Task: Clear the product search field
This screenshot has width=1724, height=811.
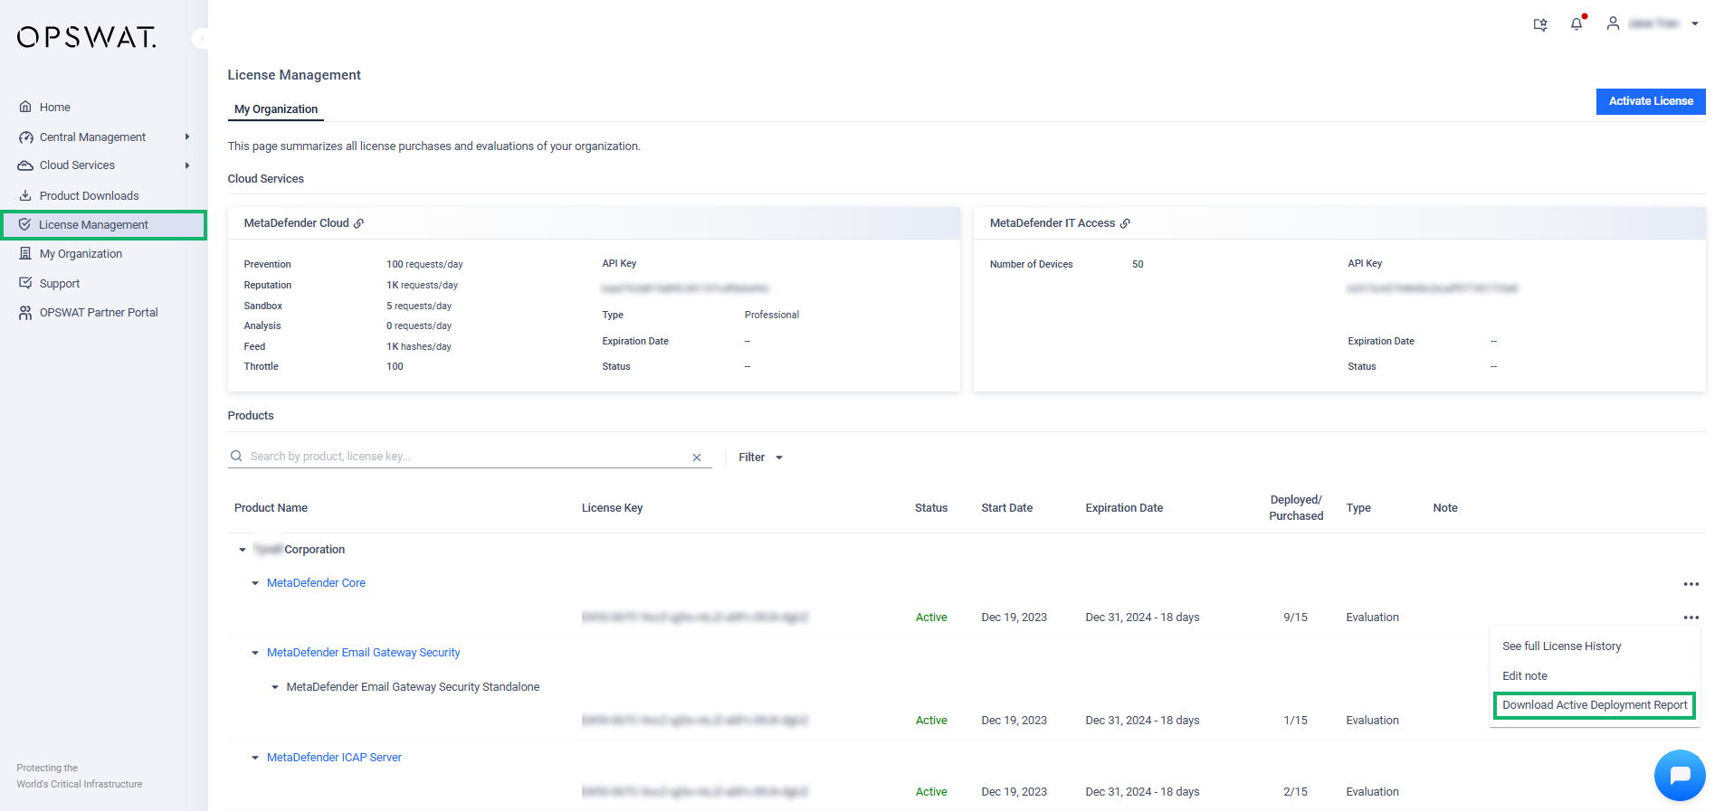Action: 697,457
